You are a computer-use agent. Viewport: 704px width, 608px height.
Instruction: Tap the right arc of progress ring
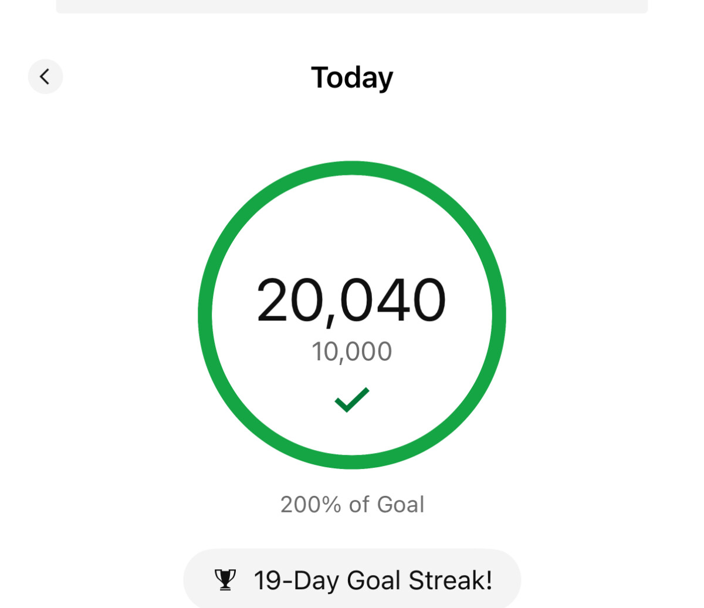point(499,315)
